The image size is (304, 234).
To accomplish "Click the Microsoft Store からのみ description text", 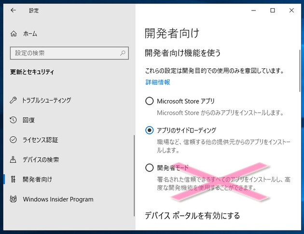I will coord(220,113).
